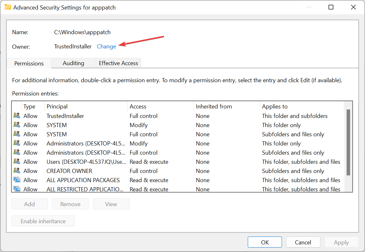The height and width of the screenshot is (252, 365).
Task: Click the Change owner link
Action: coord(106,46)
